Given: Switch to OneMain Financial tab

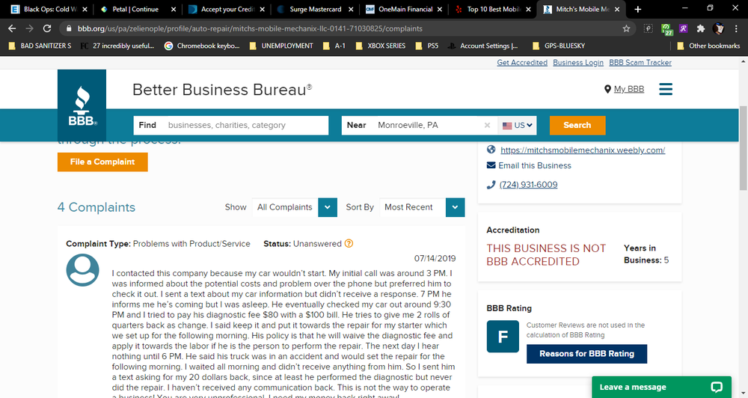Looking at the screenshot, I should (x=403, y=9).
